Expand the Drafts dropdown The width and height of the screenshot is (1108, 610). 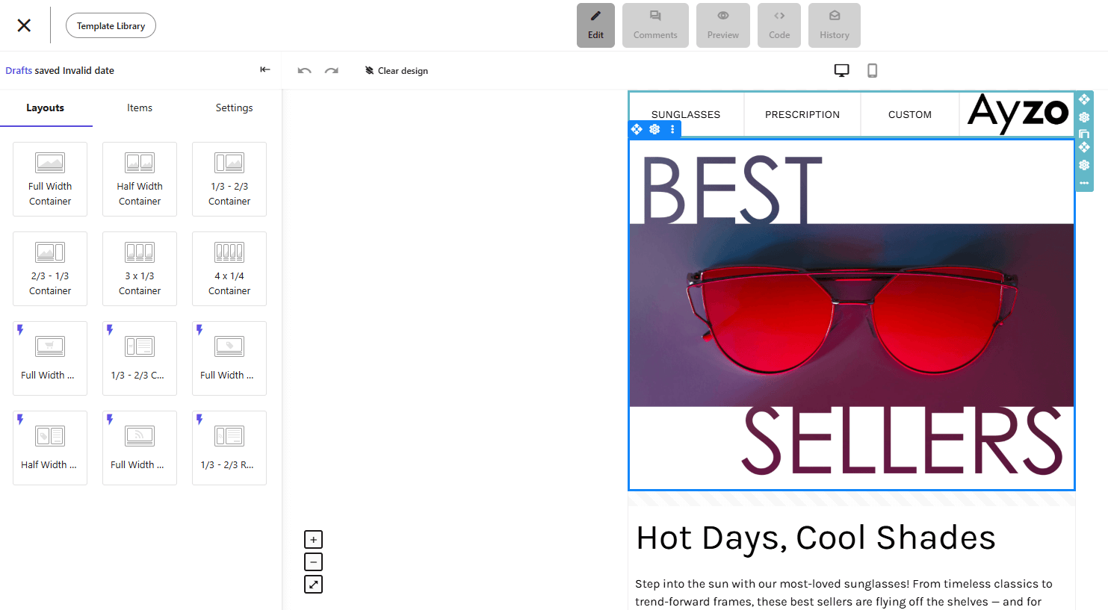click(19, 70)
